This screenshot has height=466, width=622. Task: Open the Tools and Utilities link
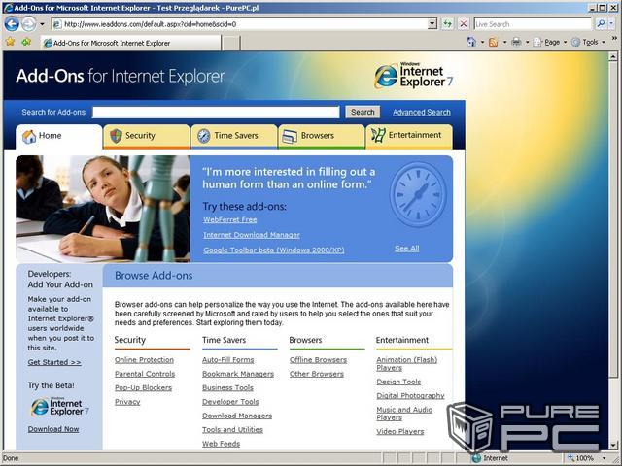[x=232, y=429]
